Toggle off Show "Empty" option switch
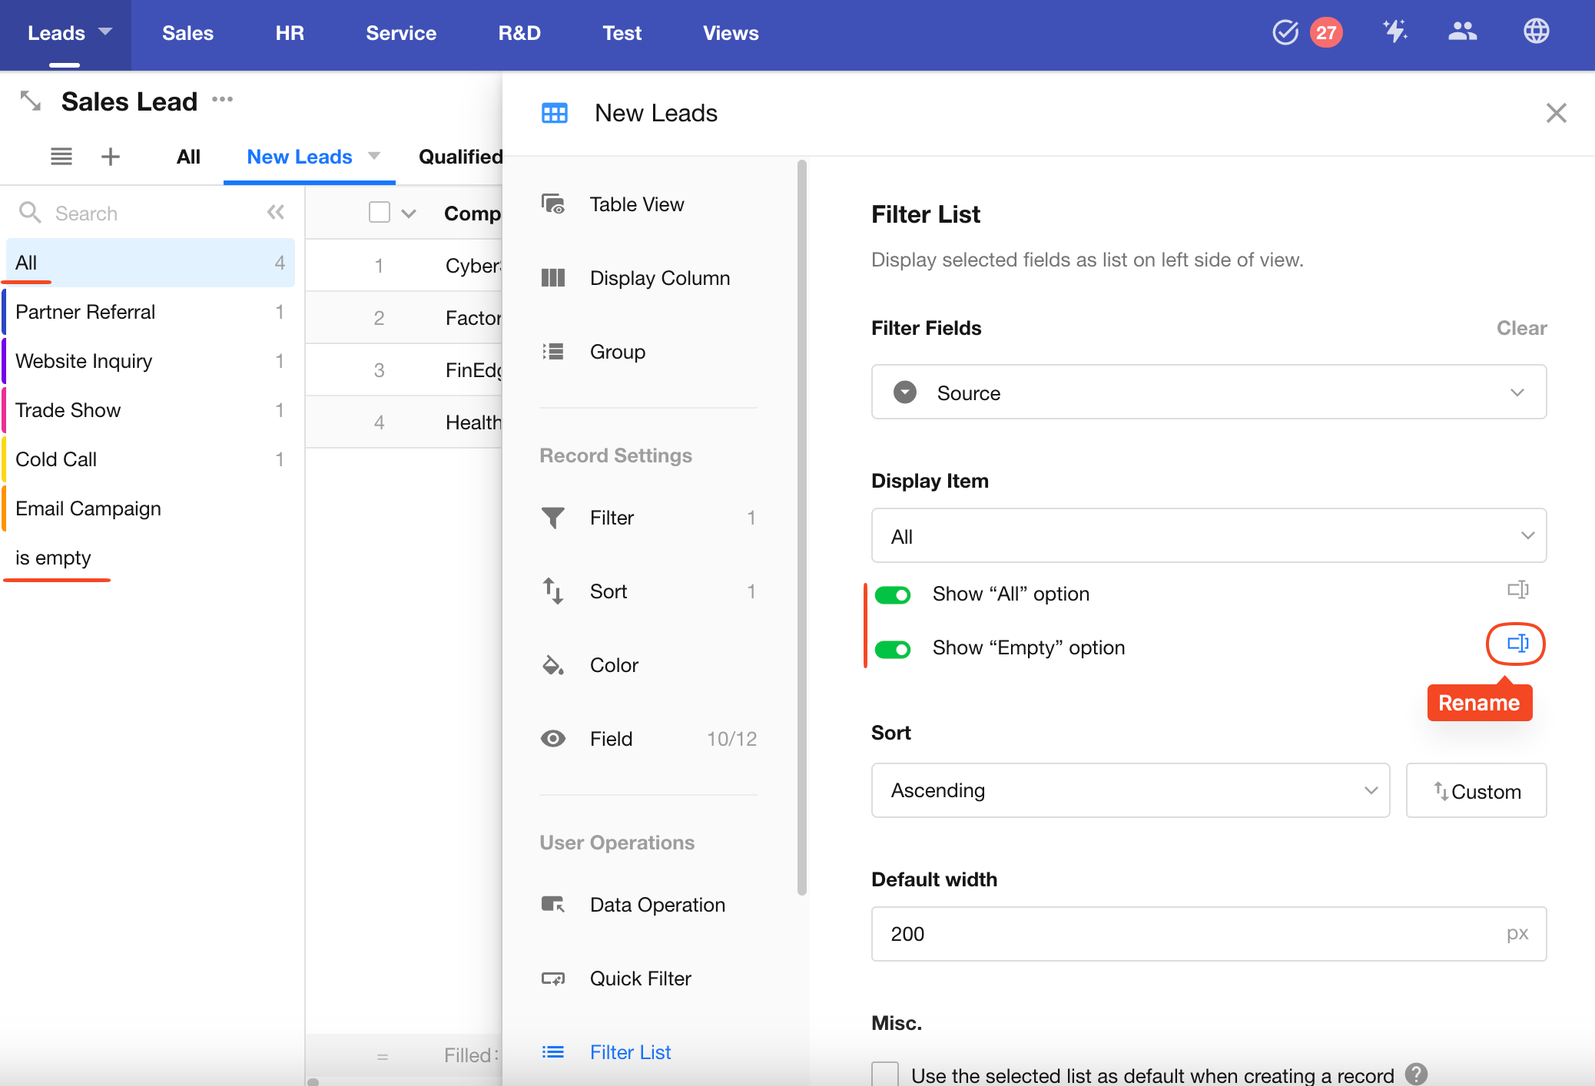 (893, 649)
